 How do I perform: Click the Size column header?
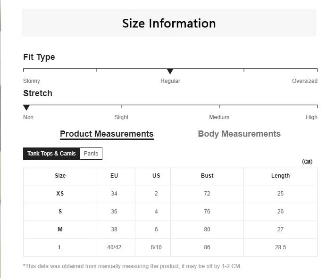60,176
